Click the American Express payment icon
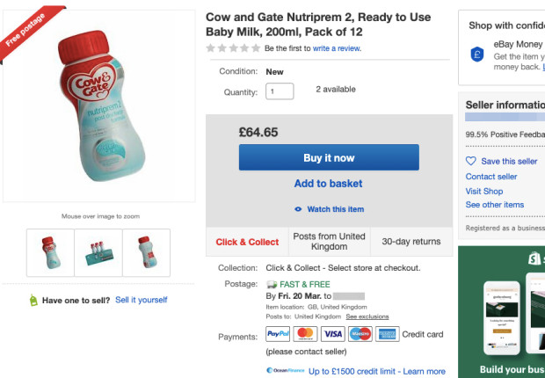 point(387,334)
